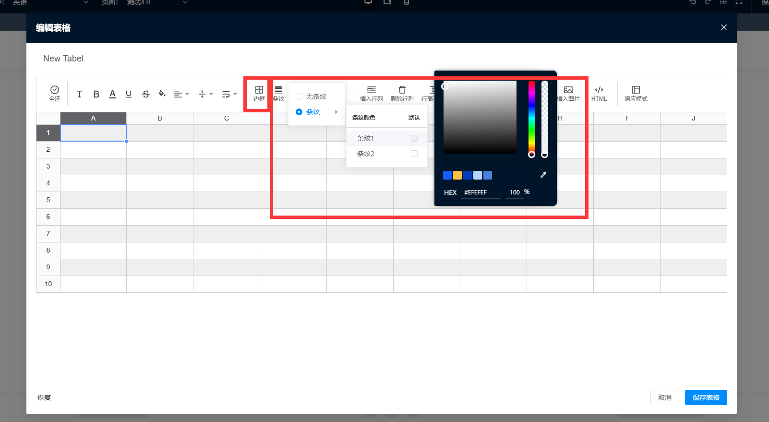The width and height of the screenshot is (769, 422).
Task: Open the 边框 border tool
Action: pyautogui.click(x=259, y=93)
